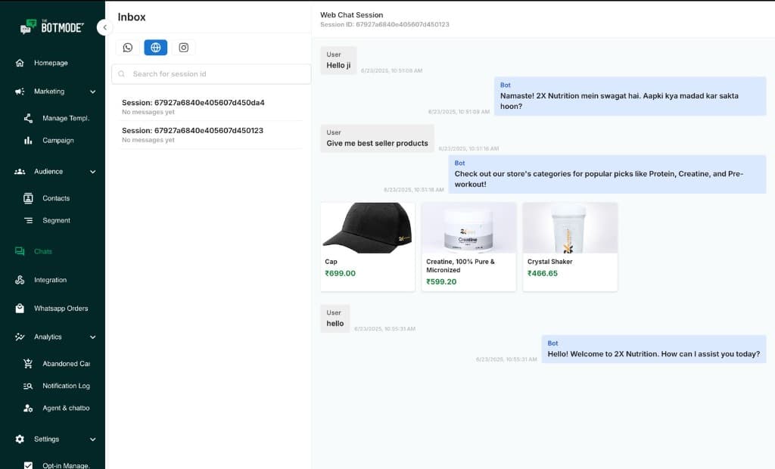Click the Segment list icon
775x469 pixels.
tap(29, 220)
